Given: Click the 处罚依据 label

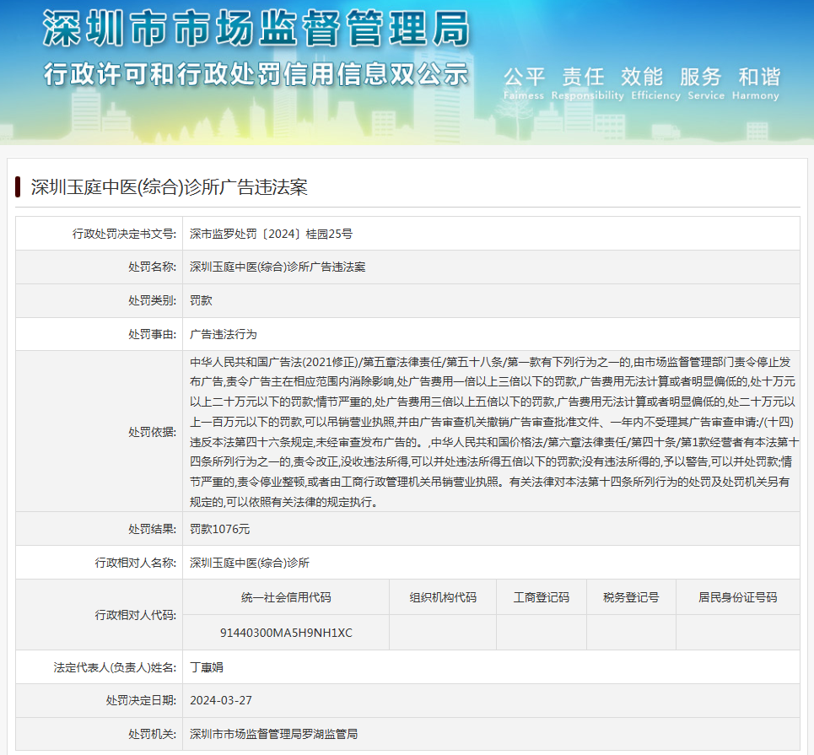Looking at the screenshot, I should pyautogui.click(x=152, y=432).
